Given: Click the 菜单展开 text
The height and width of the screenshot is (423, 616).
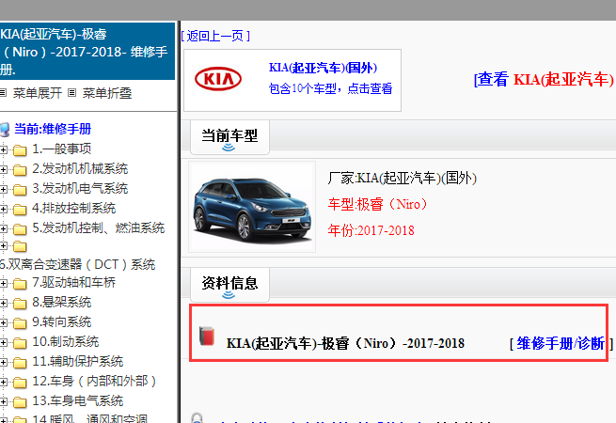Looking at the screenshot, I should tap(38, 93).
